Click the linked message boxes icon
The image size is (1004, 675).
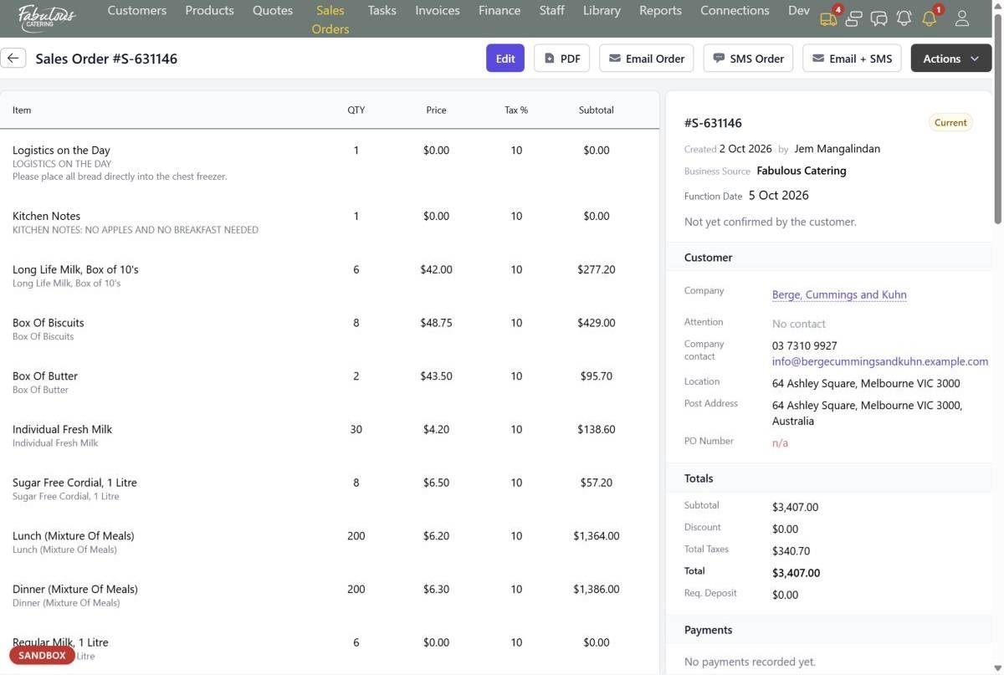click(853, 18)
